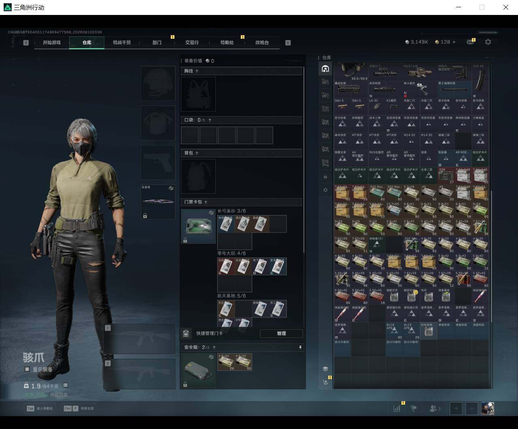The width and height of the screenshot is (518, 429).
Task: Switch to the 特勤处 tab
Action: point(227,42)
